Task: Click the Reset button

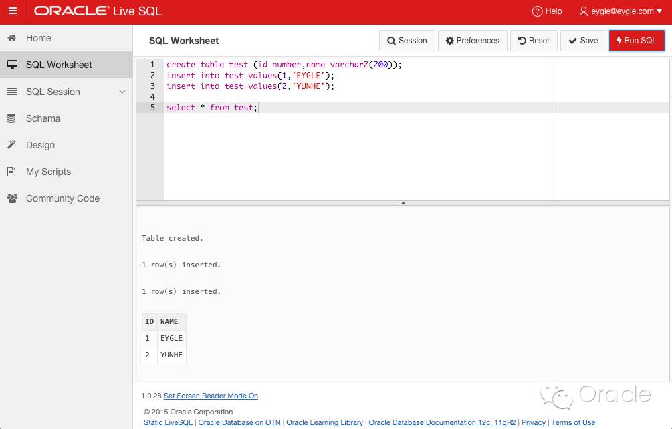Action: click(534, 41)
